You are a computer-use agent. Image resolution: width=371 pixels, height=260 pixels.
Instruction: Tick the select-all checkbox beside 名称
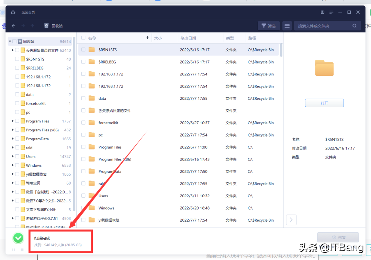coord(83,38)
